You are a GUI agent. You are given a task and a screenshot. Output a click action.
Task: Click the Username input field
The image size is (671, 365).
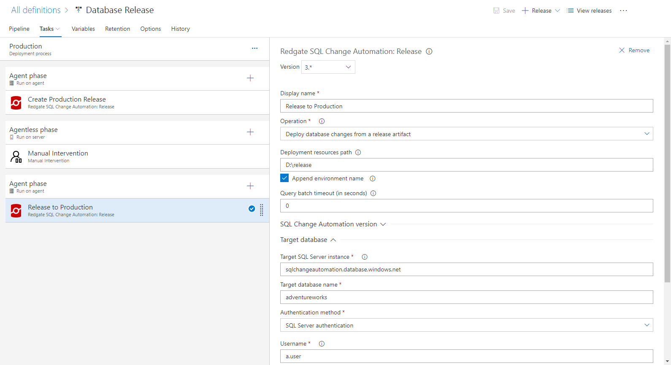466,356
